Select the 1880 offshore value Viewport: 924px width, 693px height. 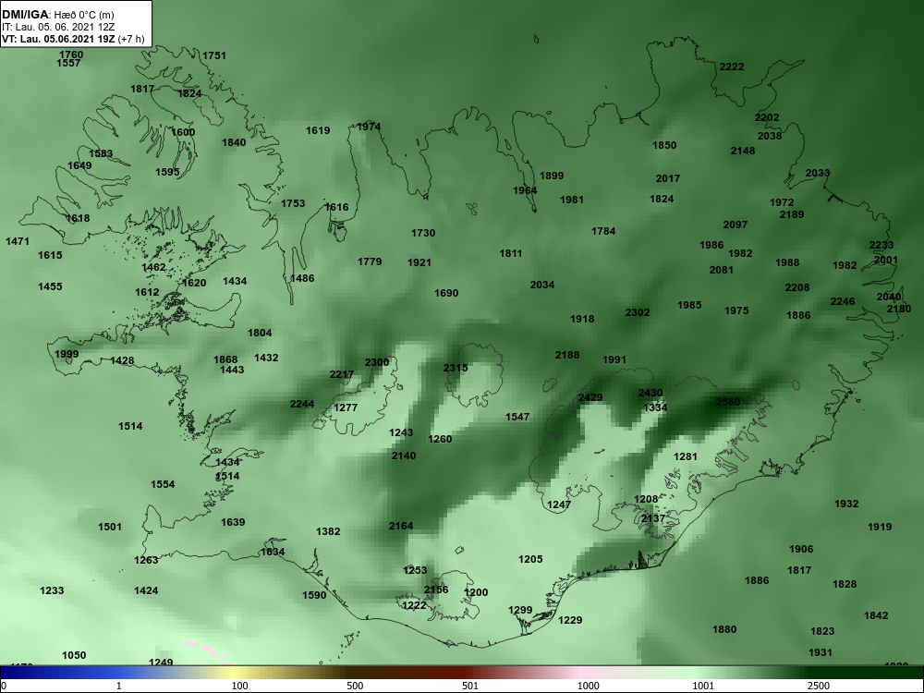[724, 630]
